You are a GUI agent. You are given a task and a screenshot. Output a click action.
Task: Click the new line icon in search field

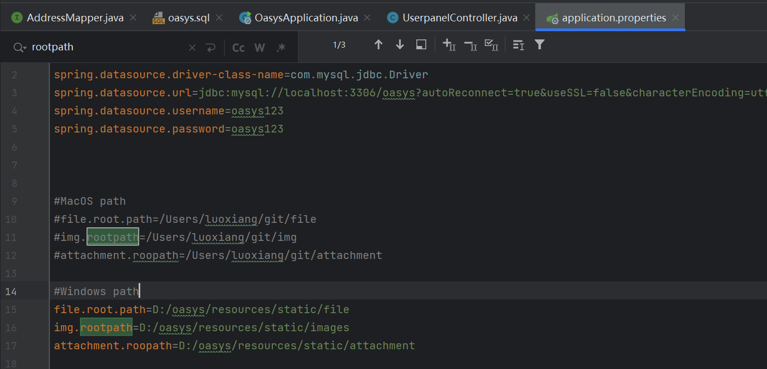tap(210, 48)
